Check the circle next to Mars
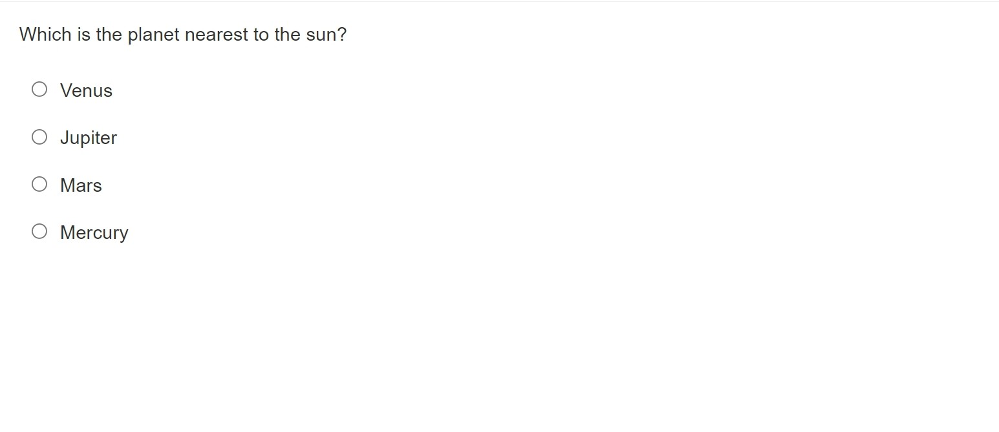The image size is (999, 432). click(x=39, y=184)
